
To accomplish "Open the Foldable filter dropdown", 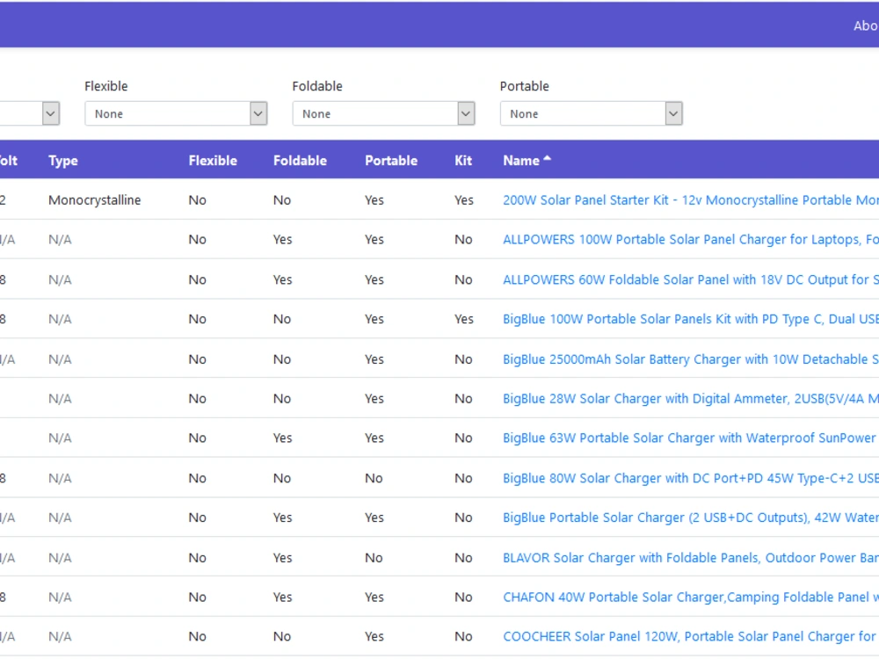I will (x=384, y=113).
